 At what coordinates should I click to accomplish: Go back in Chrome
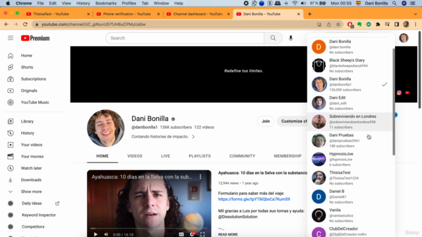[x=7, y=24]
